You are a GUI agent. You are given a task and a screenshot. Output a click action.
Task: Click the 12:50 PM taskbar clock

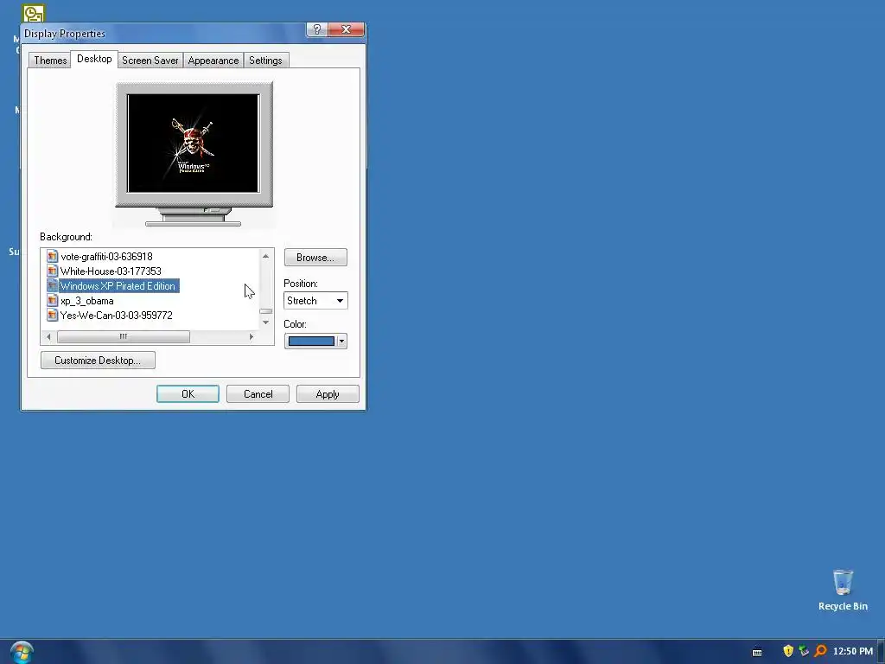pos(853,651)
